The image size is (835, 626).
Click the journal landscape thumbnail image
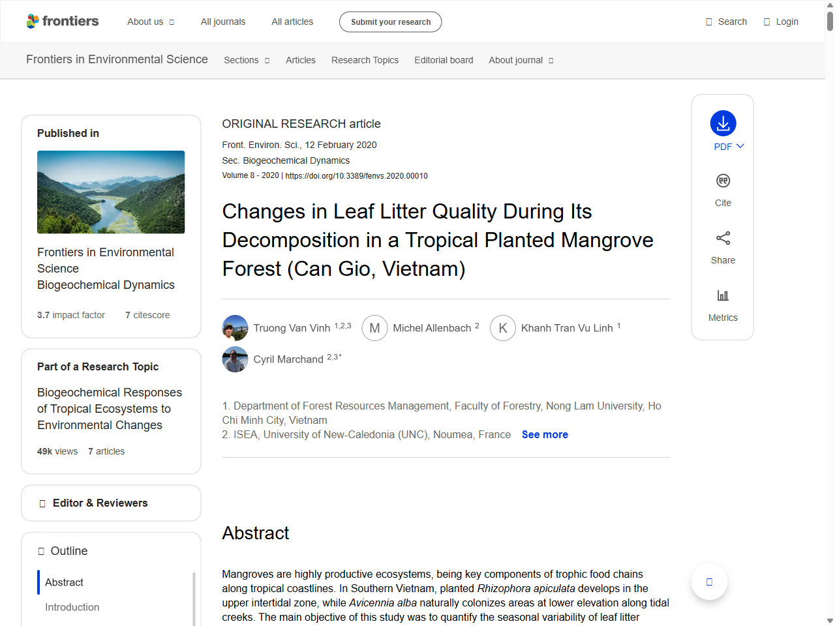tap(111, 192)
